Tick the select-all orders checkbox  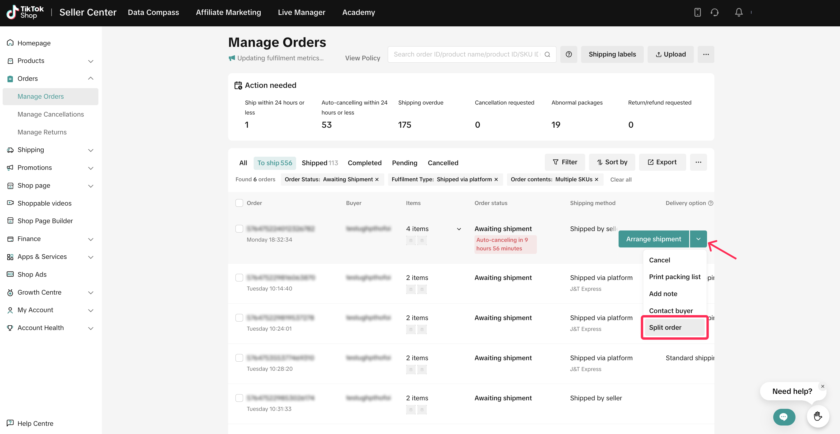[x=239, y=203]
